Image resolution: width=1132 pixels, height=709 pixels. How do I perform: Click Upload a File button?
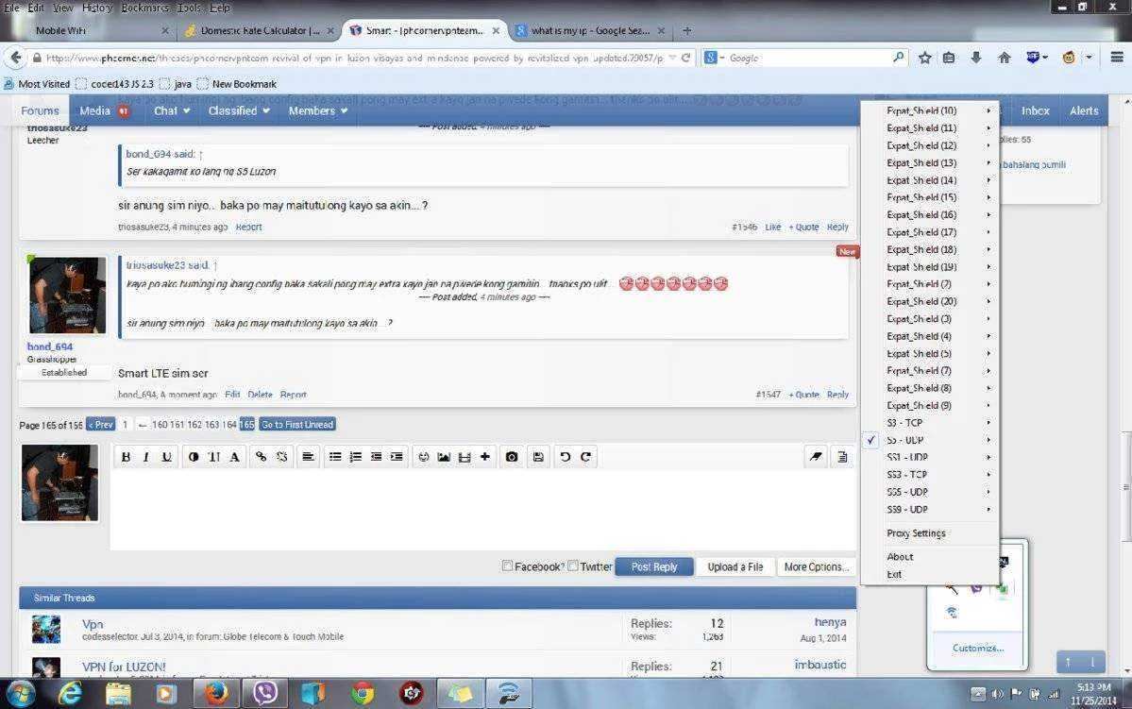[735, 566]
